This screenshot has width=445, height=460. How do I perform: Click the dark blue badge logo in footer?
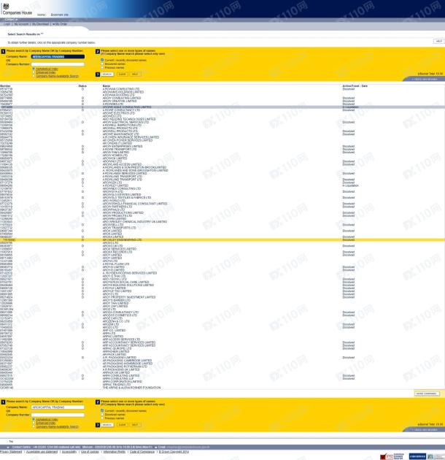coord(417,456)
